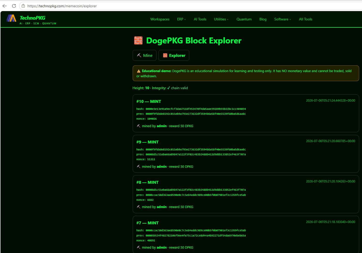Click the AI · ERP · SCM · QUANTUM tagline

pyautogui.click(x=38, y=24)
